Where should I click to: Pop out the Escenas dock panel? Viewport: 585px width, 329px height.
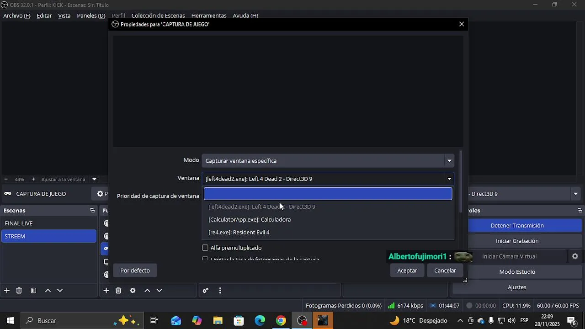coord(92,211)
